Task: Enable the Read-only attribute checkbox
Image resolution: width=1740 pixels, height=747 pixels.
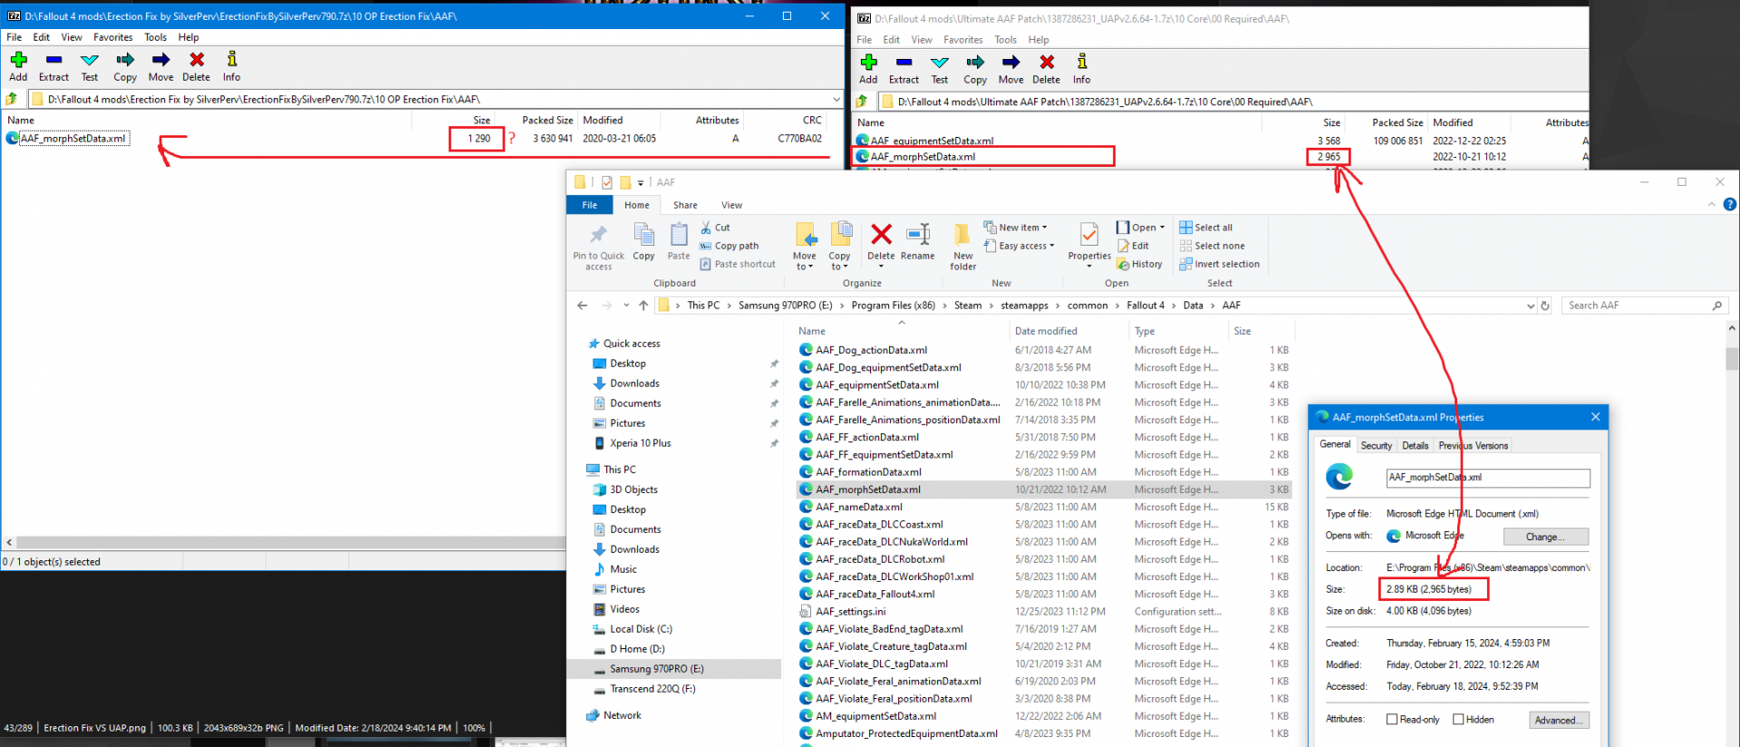Action: pos(1392,720)
